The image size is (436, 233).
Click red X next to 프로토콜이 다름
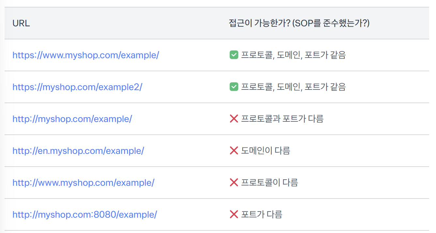tap(234, 183)
